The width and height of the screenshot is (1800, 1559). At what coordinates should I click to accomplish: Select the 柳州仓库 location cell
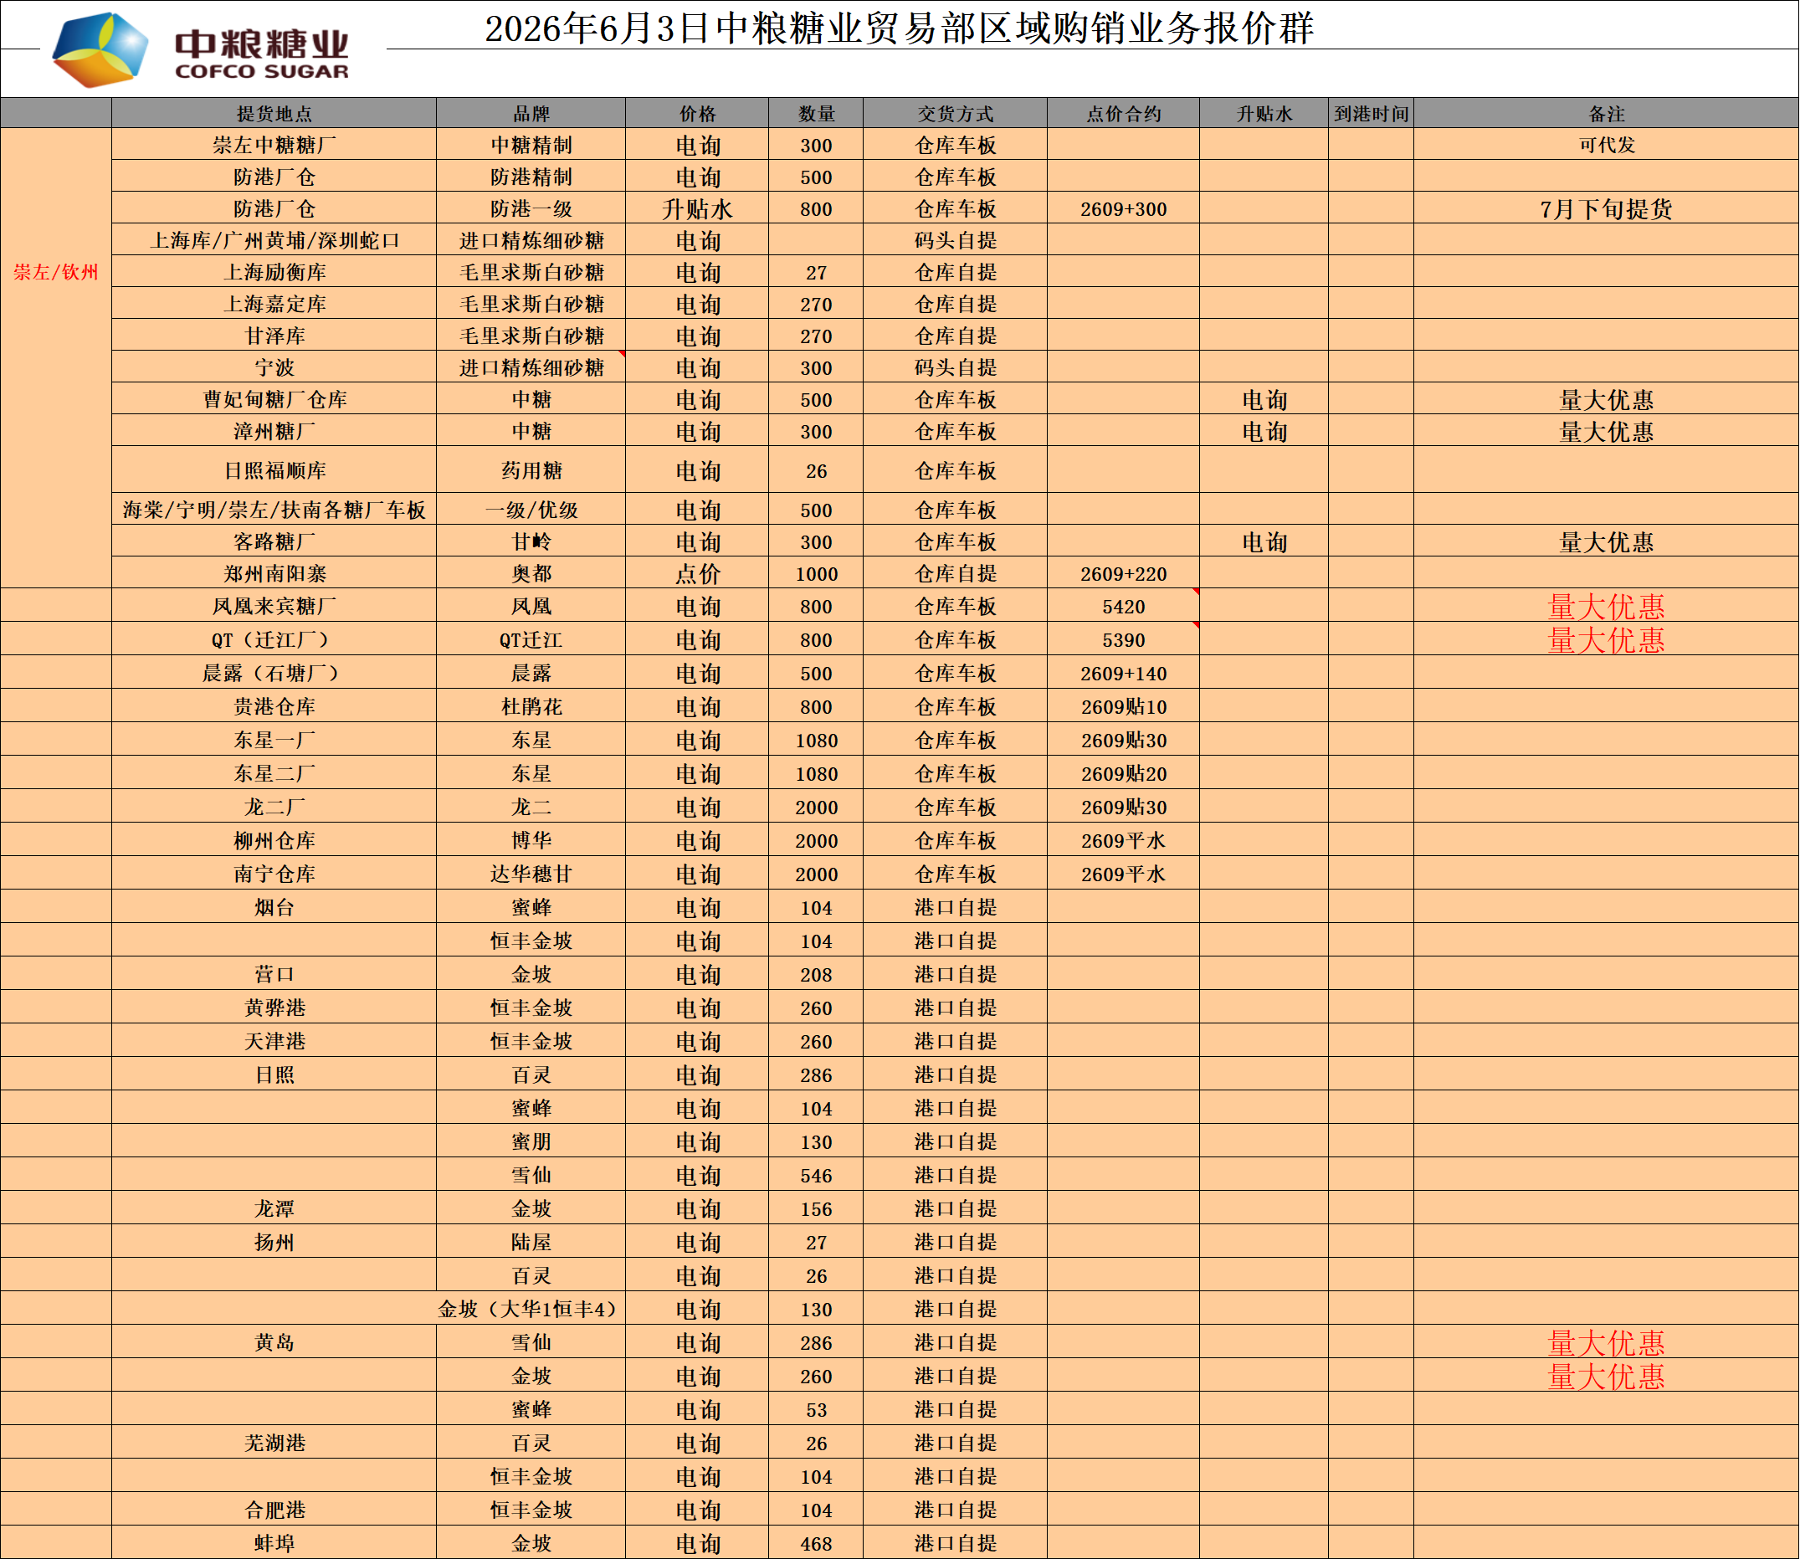tap(274, 840)
